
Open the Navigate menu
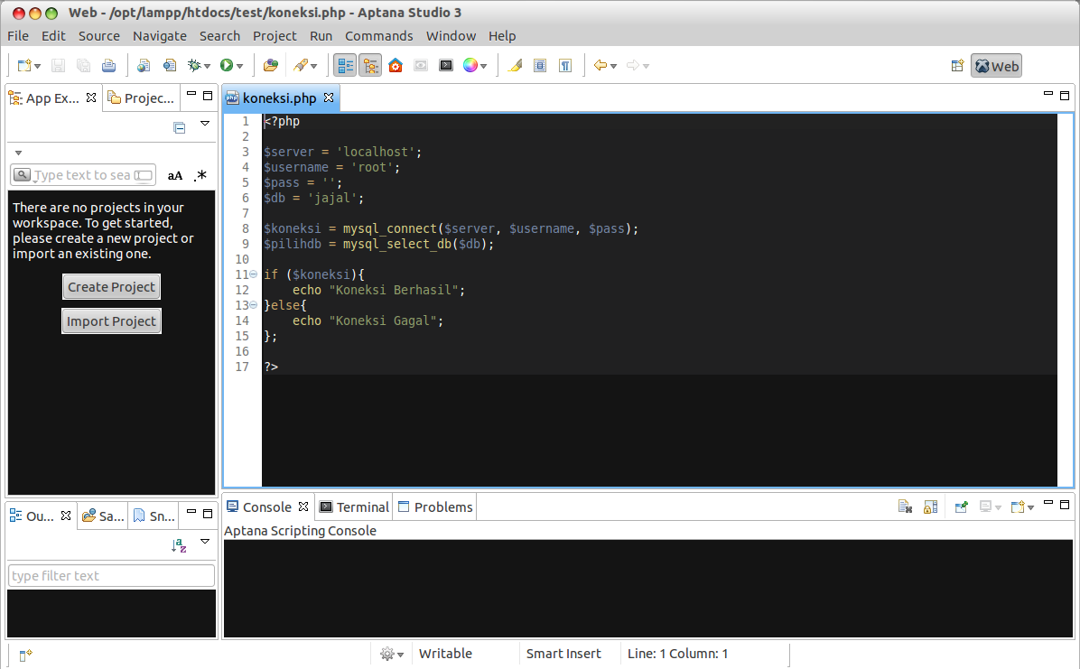[x=160, y=36]
